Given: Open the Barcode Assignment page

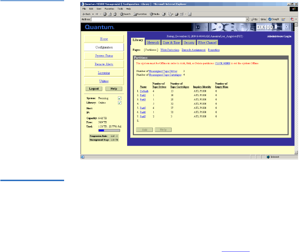Looking at the screenshot, I should pyautogui.click(x=194, y=50).
